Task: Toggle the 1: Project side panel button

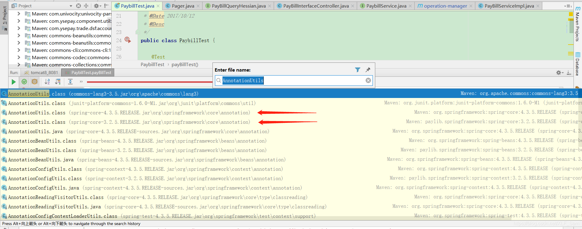Action: coord(4,18)
